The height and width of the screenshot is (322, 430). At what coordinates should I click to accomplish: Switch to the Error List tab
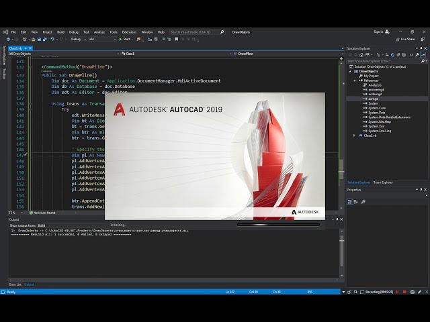tap(15, 284)
